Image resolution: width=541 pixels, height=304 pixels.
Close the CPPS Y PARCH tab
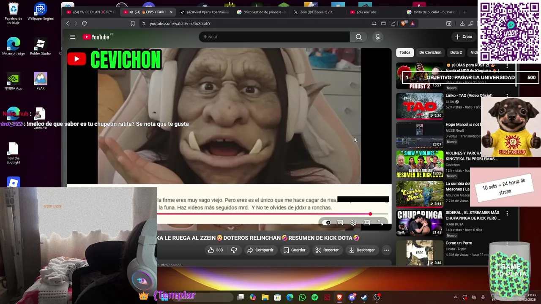(x=171, y=12)
